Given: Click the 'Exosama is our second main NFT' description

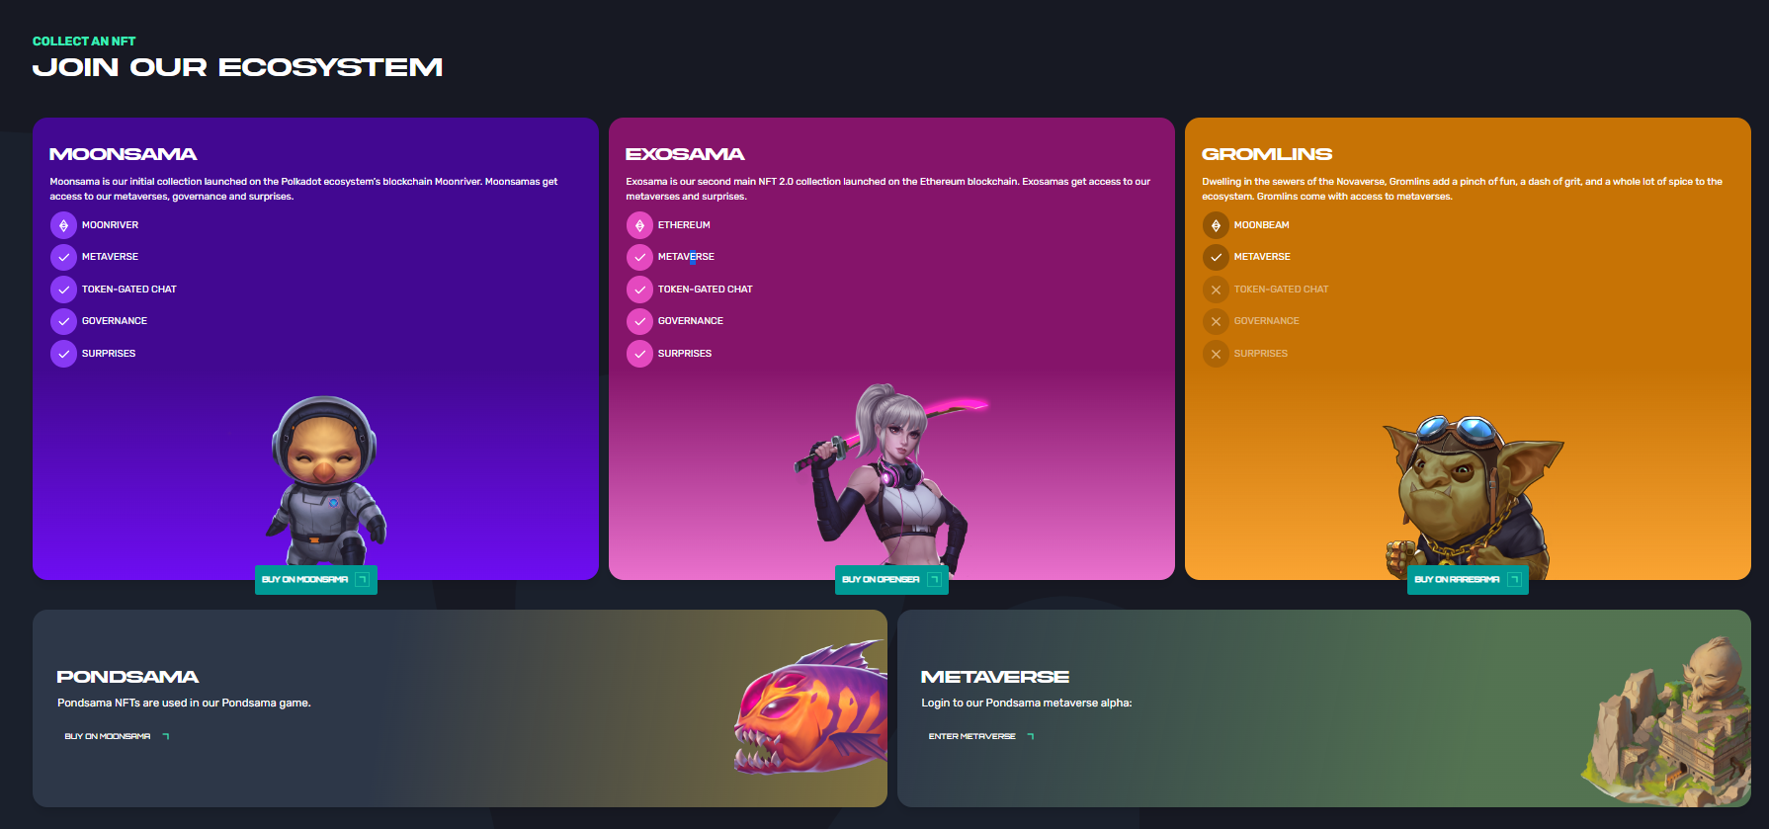Looking at the screenshot, I should [x=887, y=189].
